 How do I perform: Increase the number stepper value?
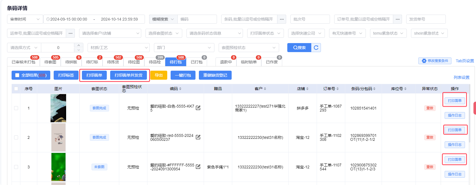point(79,45)
